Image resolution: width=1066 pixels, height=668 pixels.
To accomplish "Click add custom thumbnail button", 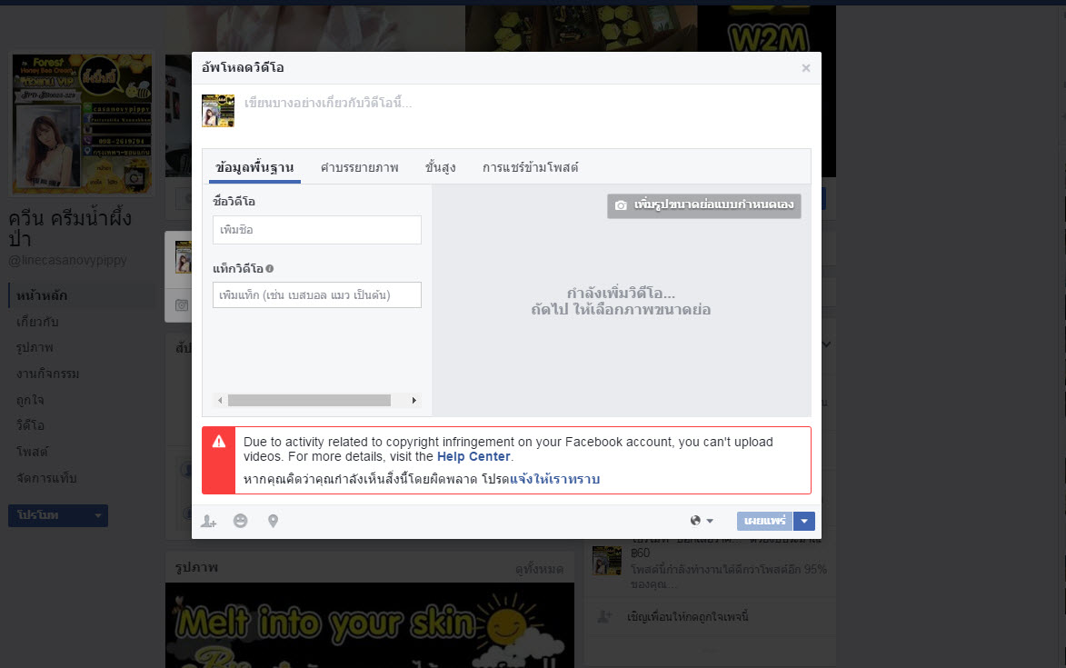I will 703,205.
